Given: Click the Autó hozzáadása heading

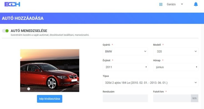Looking at the screenshot, I should 23,18.
